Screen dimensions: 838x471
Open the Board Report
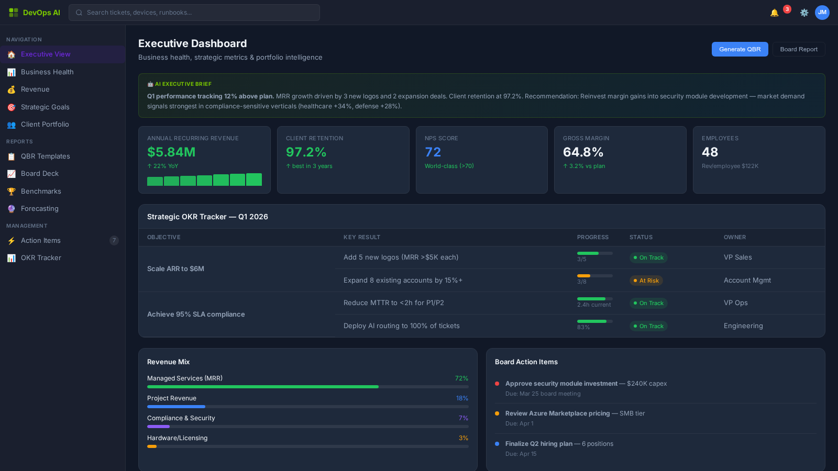click(799, 49)
